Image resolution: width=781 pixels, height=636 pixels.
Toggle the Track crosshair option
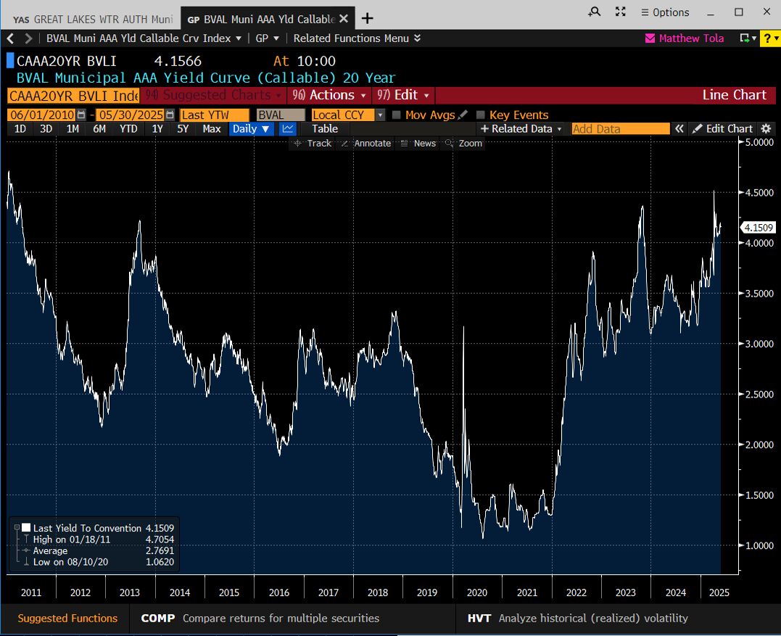point(312,144)
